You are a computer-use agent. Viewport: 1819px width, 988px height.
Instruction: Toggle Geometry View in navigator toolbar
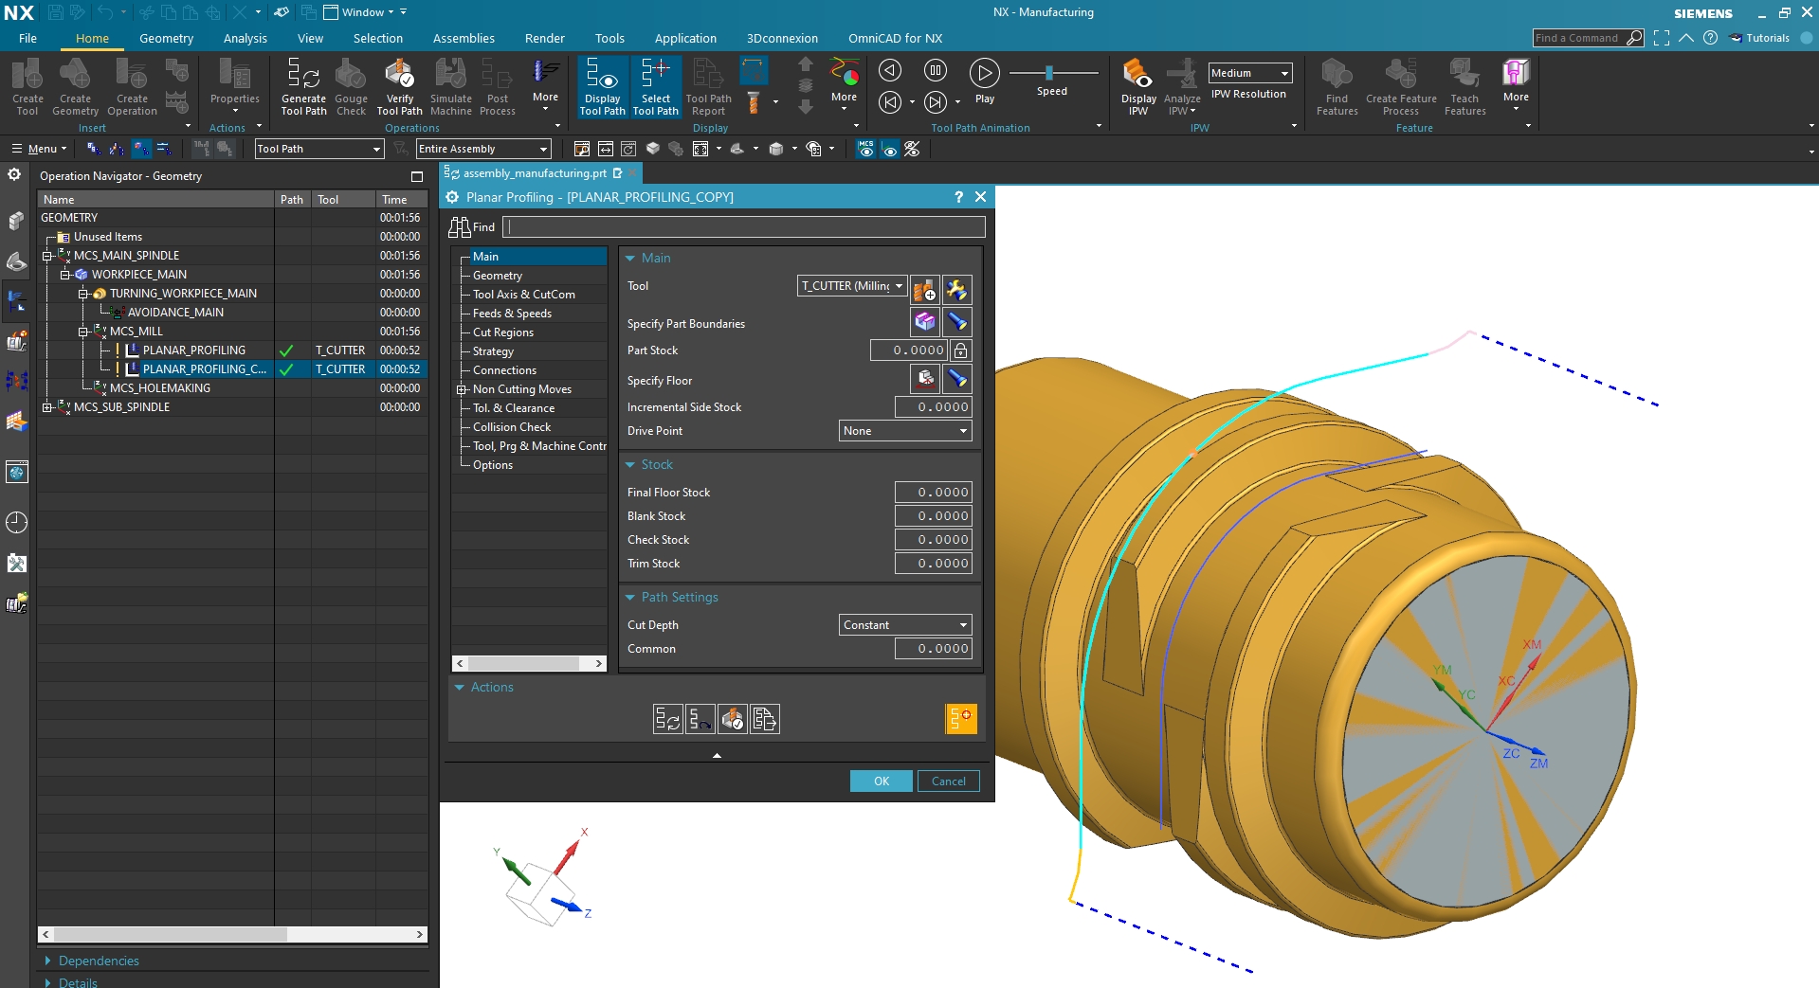pyautogui.click(x=140, y=149)
